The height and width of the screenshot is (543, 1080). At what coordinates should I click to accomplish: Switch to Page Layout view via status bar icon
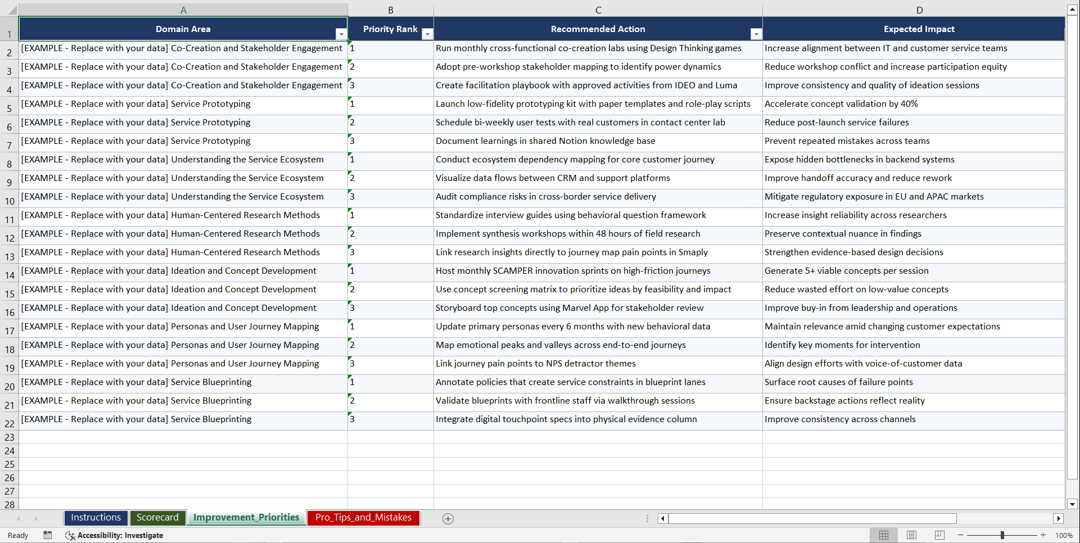pyautogui.click(x=911, y=535)
